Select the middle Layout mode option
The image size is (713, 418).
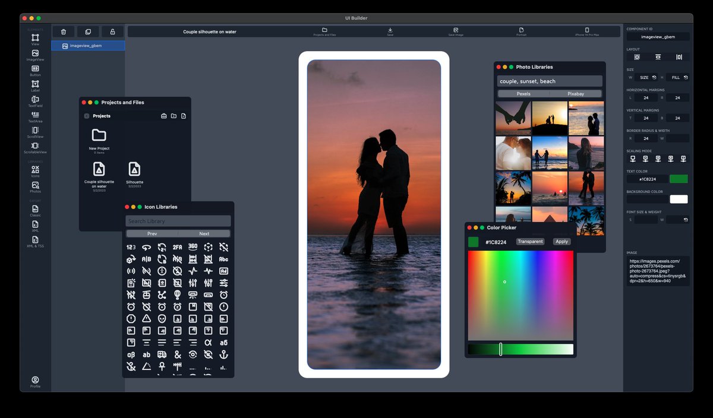pos(658,57)
